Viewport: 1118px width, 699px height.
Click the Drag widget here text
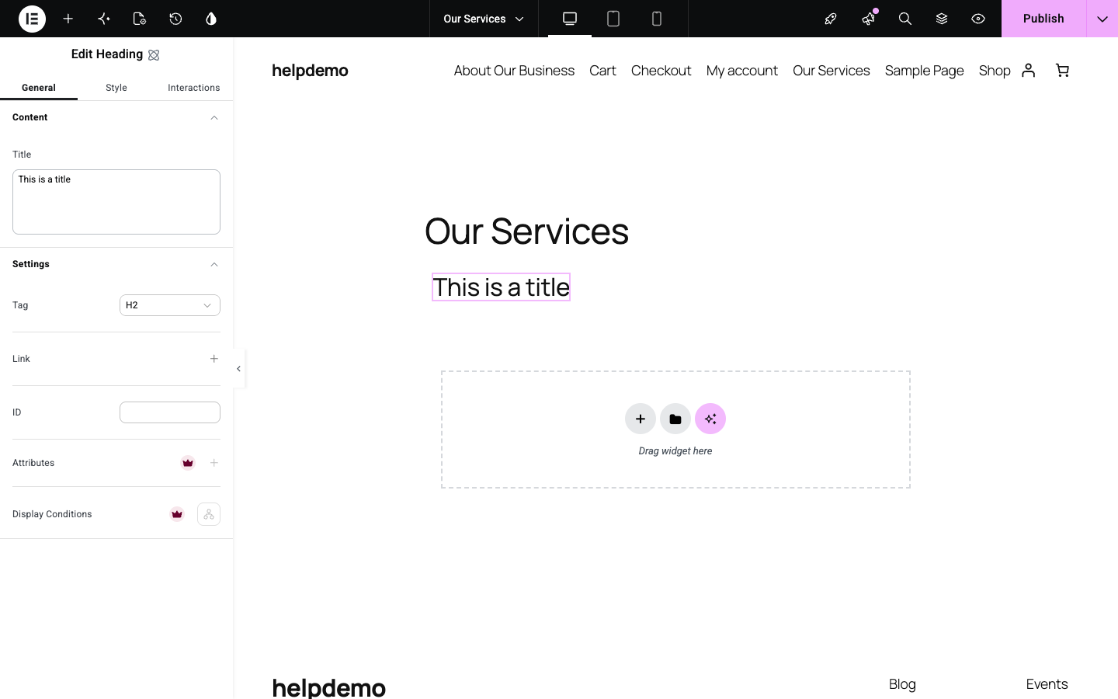coord(675,451)
